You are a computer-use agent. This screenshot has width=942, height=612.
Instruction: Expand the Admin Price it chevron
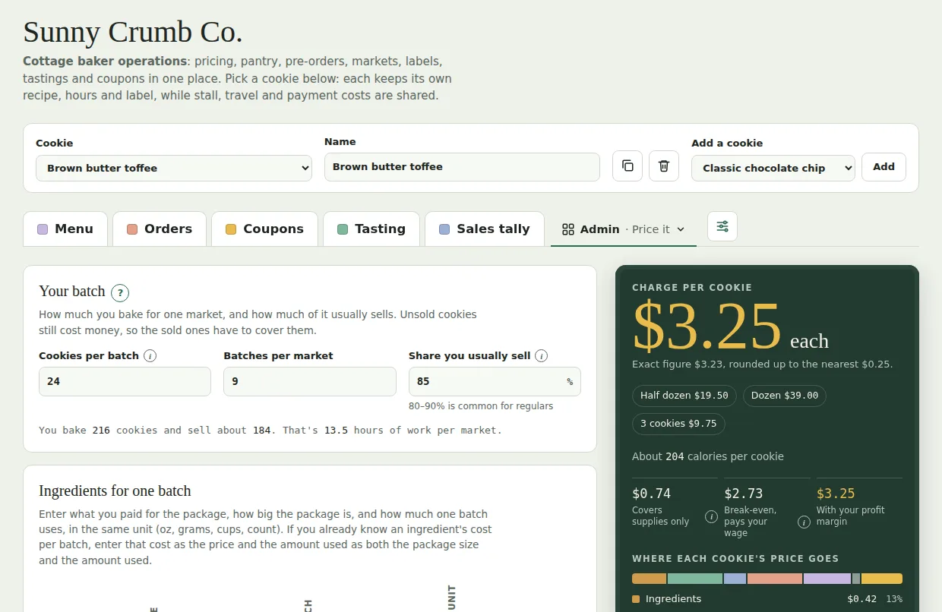click(x=681, y=229)
